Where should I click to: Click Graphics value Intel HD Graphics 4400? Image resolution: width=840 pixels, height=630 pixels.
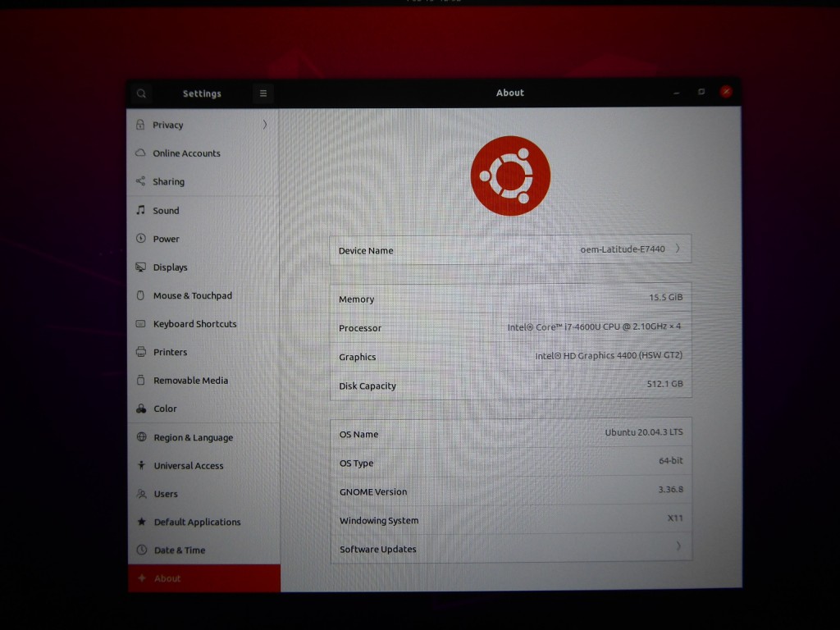coord(609,355)
